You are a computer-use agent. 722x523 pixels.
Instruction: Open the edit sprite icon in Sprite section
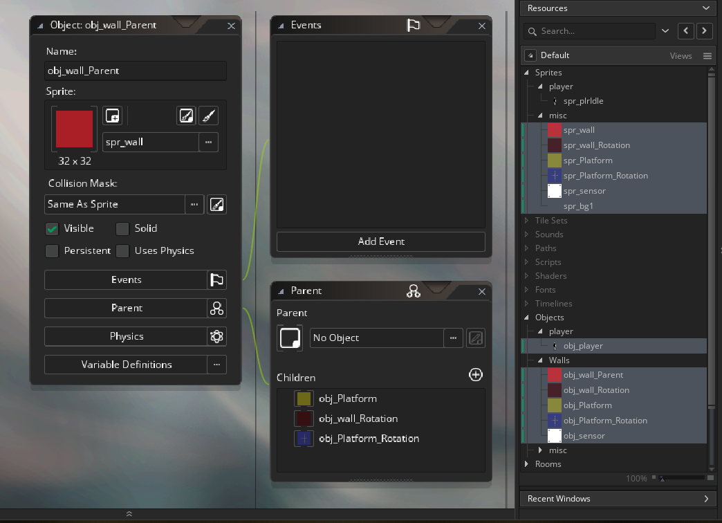pos(186,116)
